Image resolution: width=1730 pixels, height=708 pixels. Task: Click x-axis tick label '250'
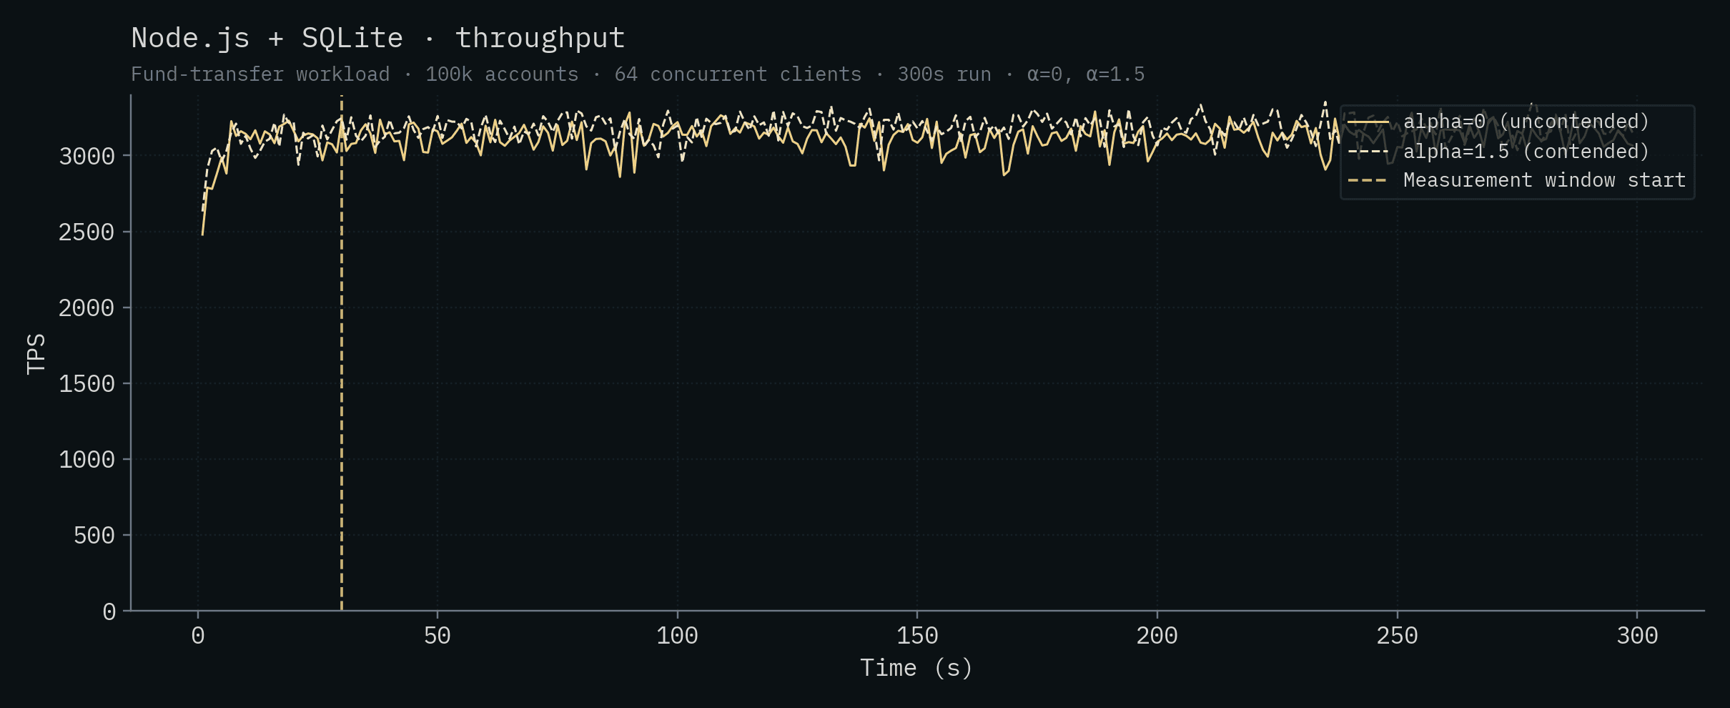pos(1398,636)
